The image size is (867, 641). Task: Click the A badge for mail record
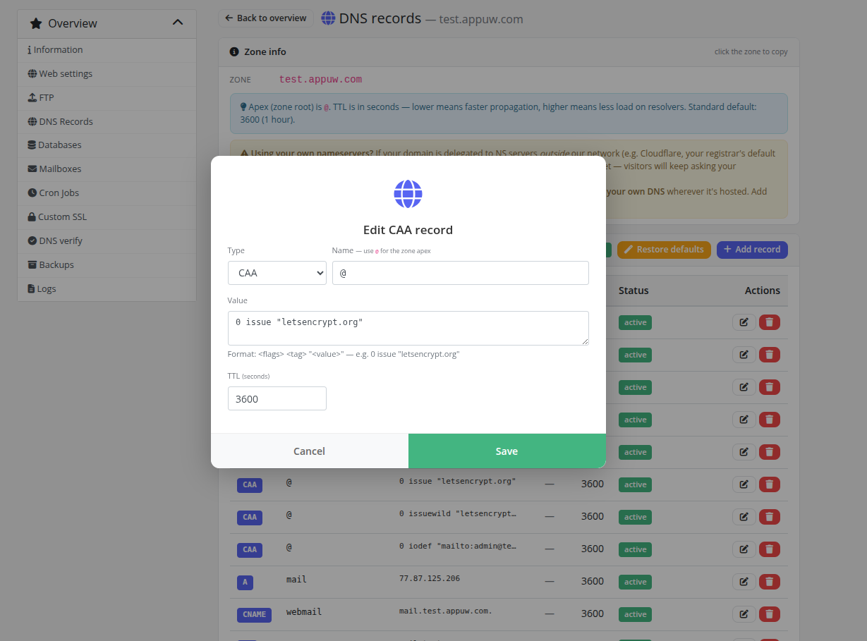245,582
